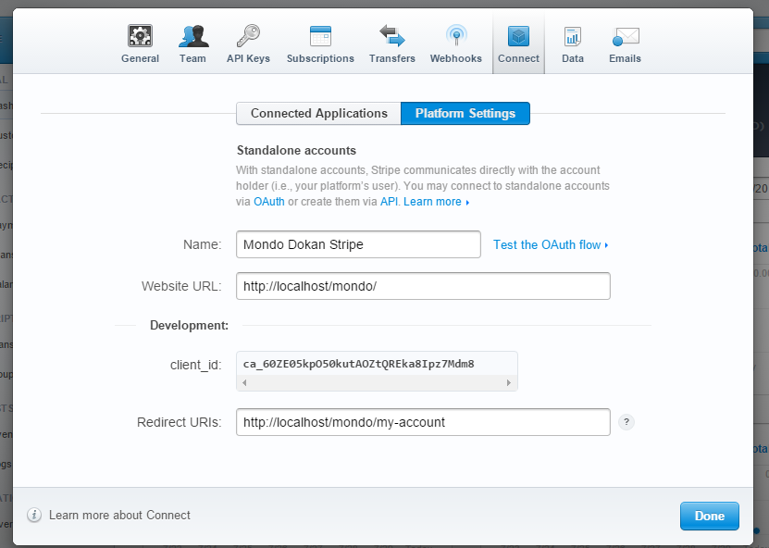
Task: Open the Emails envelope icon
Action: pos(626,36)
